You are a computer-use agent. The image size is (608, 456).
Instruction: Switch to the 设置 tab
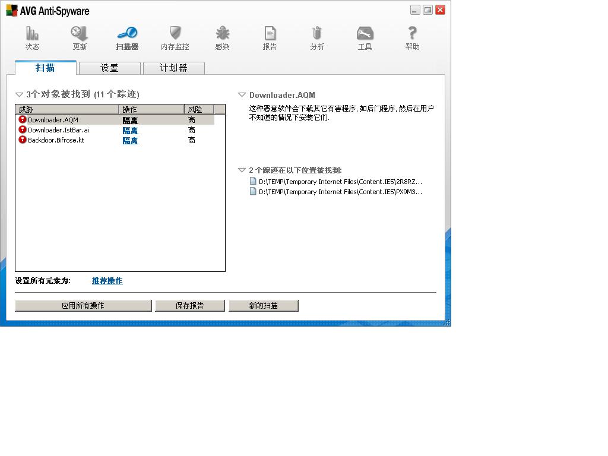point(109,68)
